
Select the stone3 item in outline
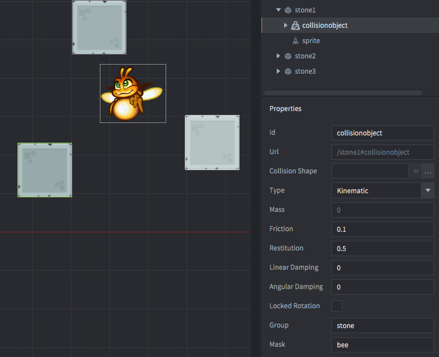pyautogui.click(x=305, y=71)
